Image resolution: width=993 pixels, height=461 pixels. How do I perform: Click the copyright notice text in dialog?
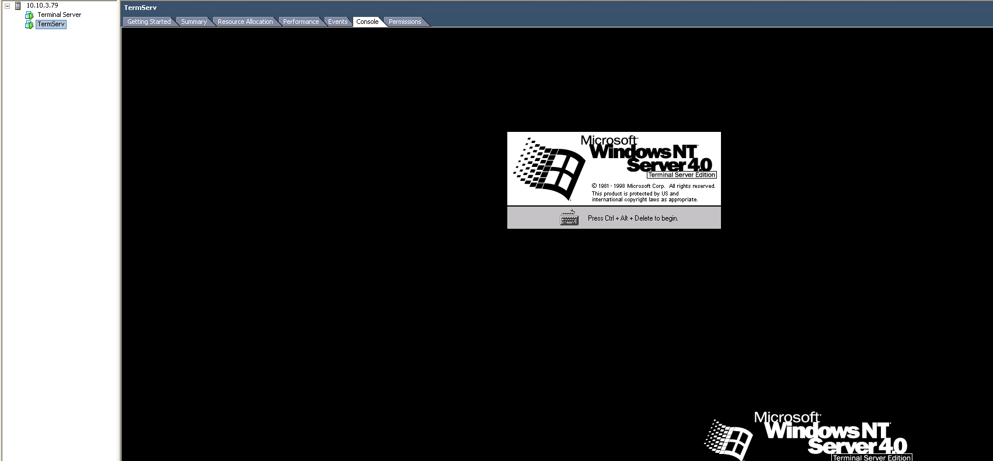[x=653, y=193]
